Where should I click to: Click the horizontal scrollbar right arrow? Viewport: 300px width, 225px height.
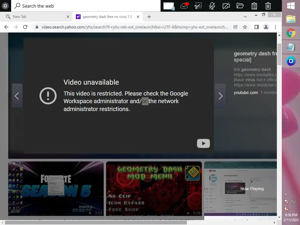click(275, 223)
